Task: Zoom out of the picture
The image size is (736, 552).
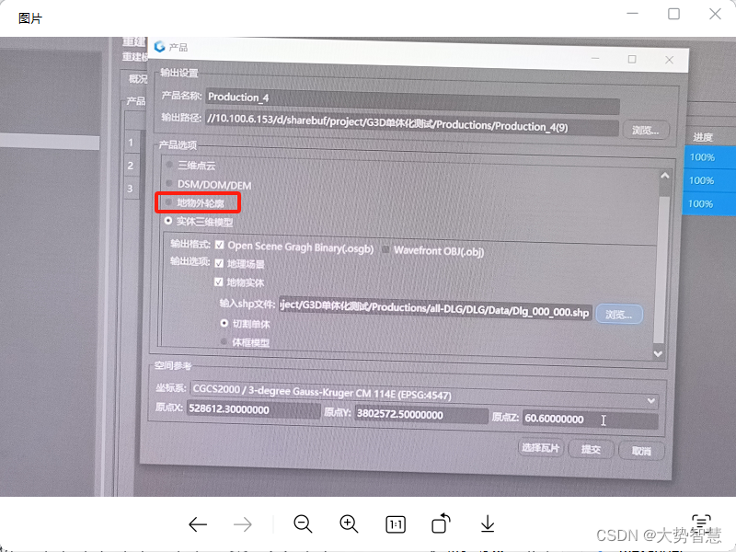Action: coord(303,523)
